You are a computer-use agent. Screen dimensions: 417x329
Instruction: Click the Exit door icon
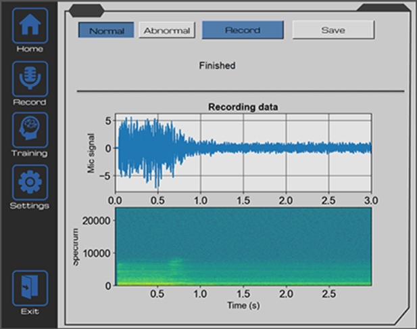(30, 288)
